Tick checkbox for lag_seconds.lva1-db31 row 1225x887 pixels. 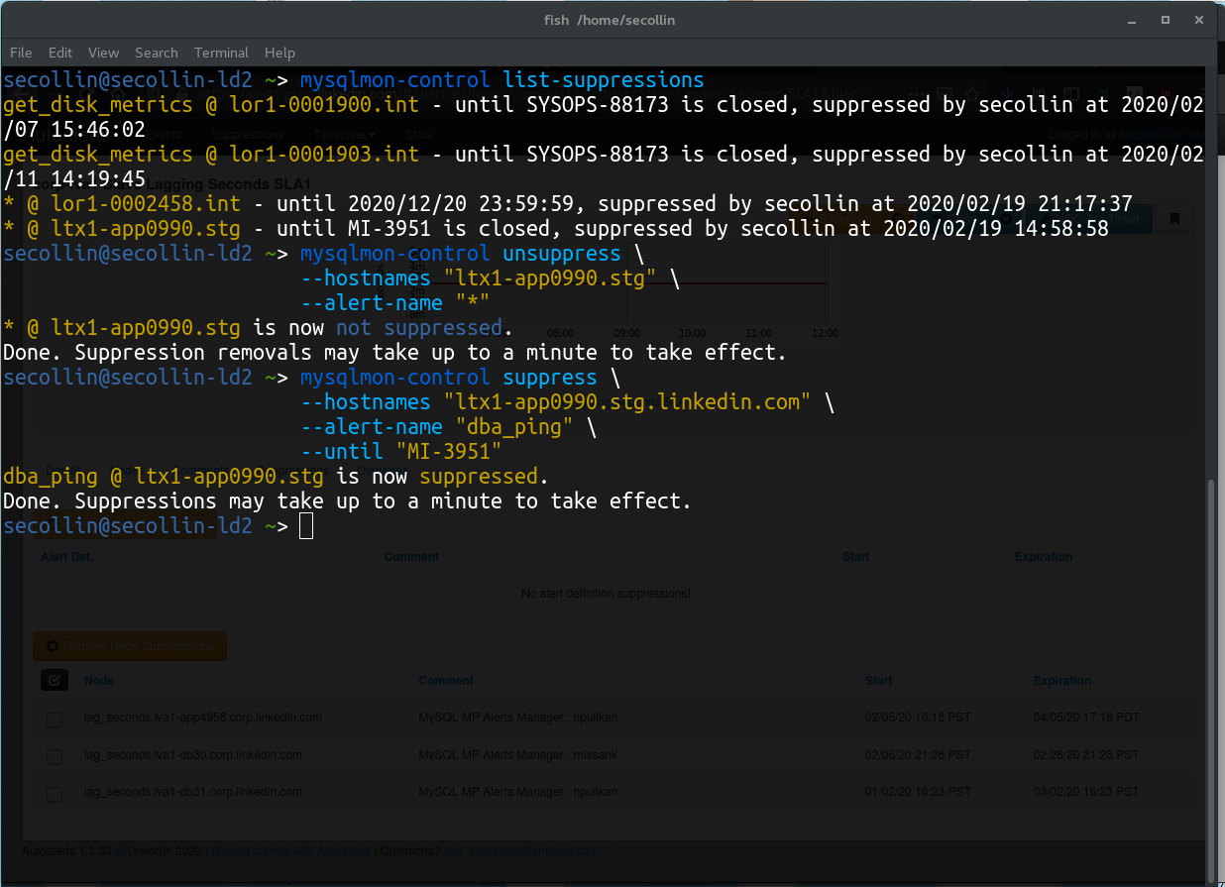pyautogui.click(x=55, y=794)
